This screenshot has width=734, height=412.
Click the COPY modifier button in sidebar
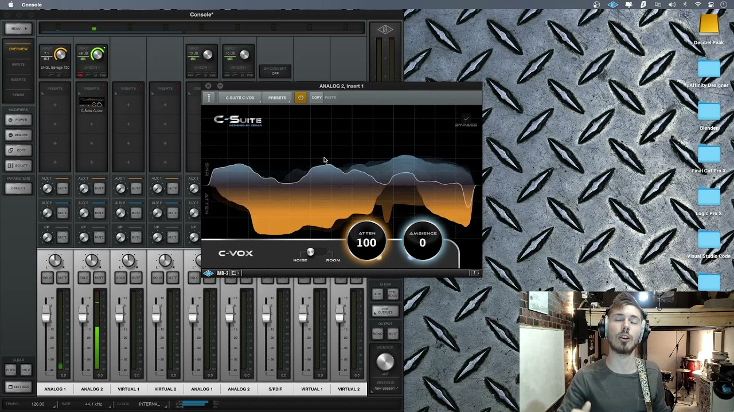click(x=18, y=150)
